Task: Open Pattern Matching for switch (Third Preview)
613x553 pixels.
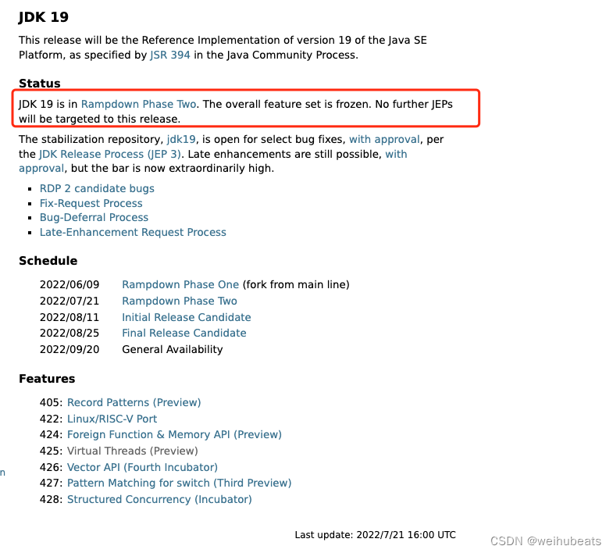Action: click(x=180, y=483)
